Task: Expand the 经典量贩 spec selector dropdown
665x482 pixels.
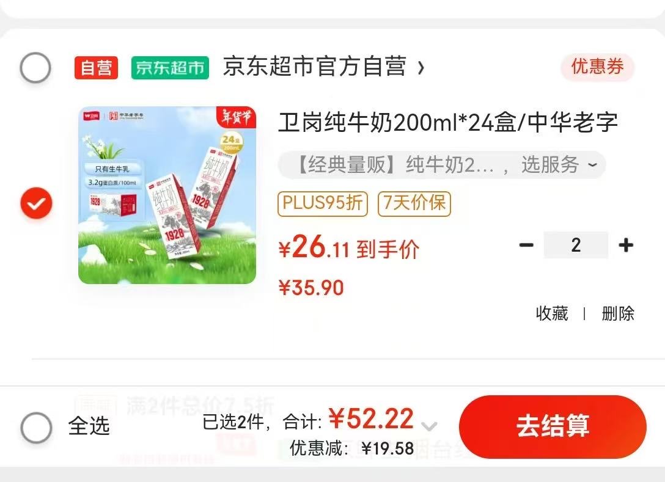Action: (442, 165)
